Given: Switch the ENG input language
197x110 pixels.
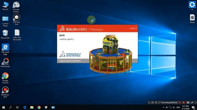Looking at the screenshot, I should (x=178, y=107).
